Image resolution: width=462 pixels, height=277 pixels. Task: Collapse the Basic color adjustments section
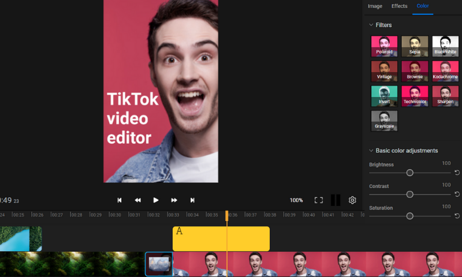[x=371, y=151]
